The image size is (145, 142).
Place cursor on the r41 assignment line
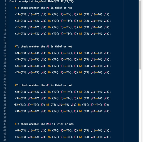(x=63, y=130)
